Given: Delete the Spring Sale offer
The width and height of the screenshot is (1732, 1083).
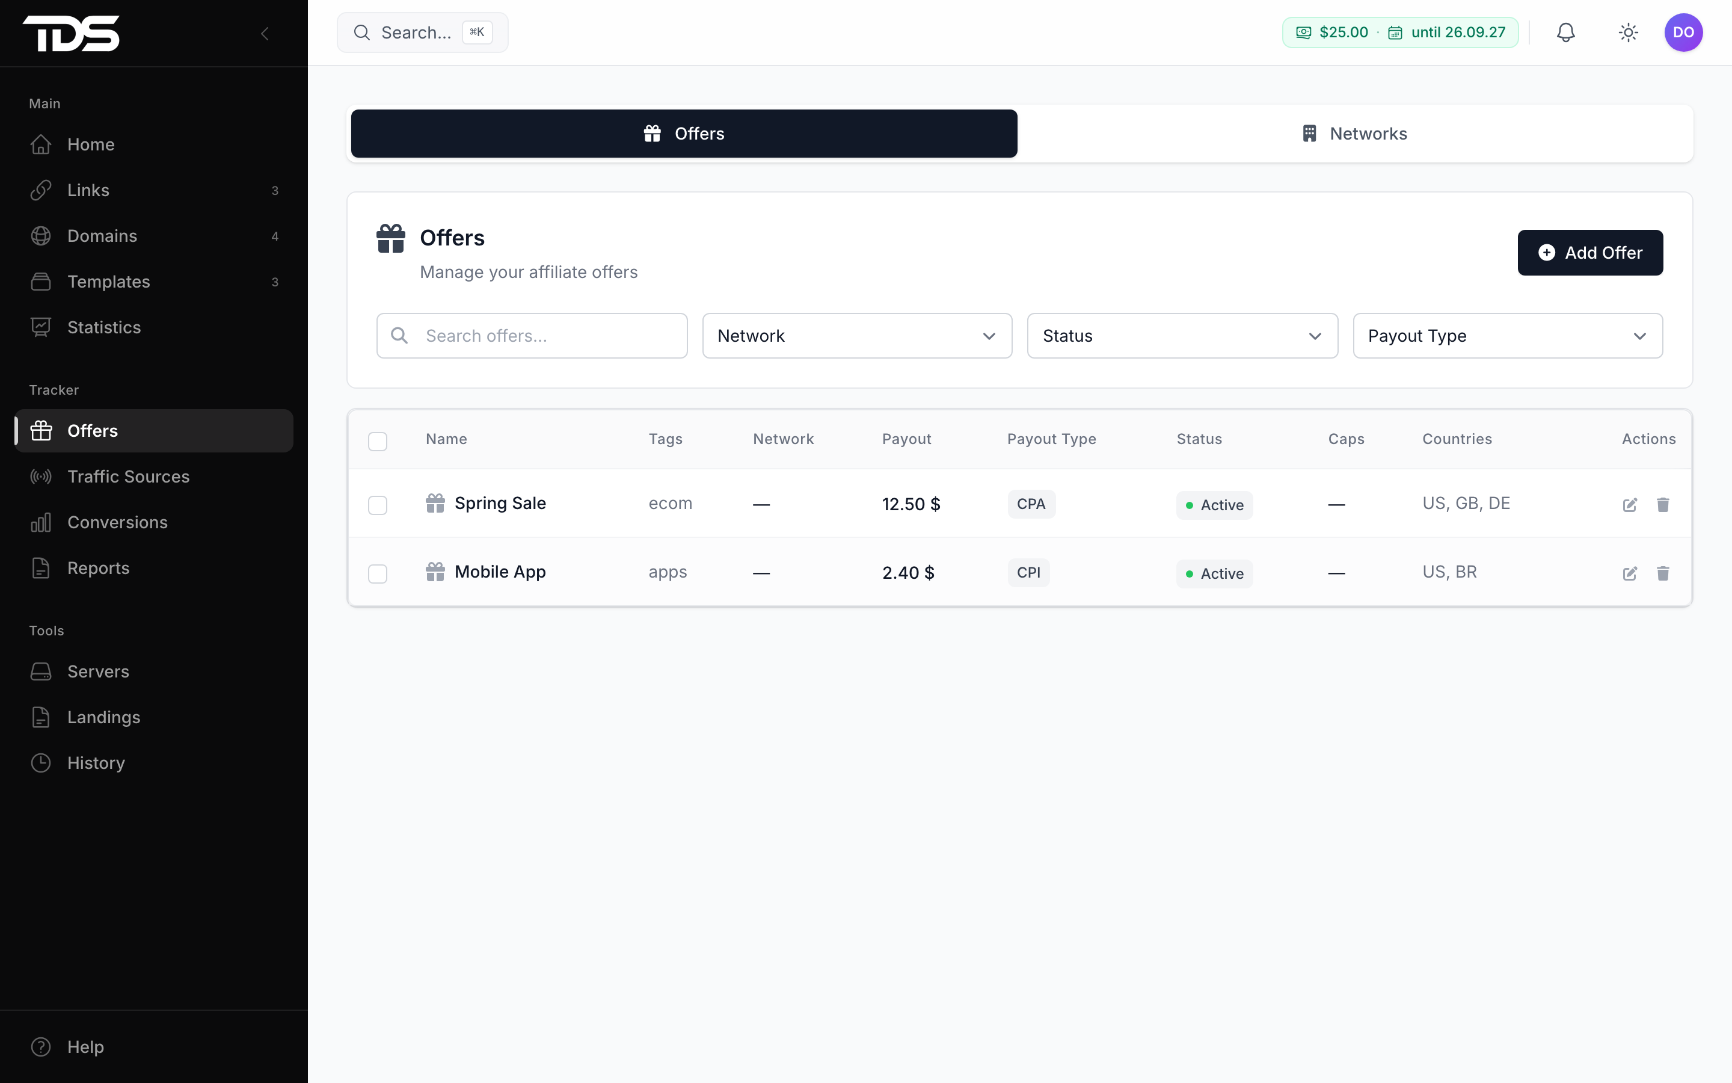Looking at the screenshot, I should click(x=1663, y=505).
